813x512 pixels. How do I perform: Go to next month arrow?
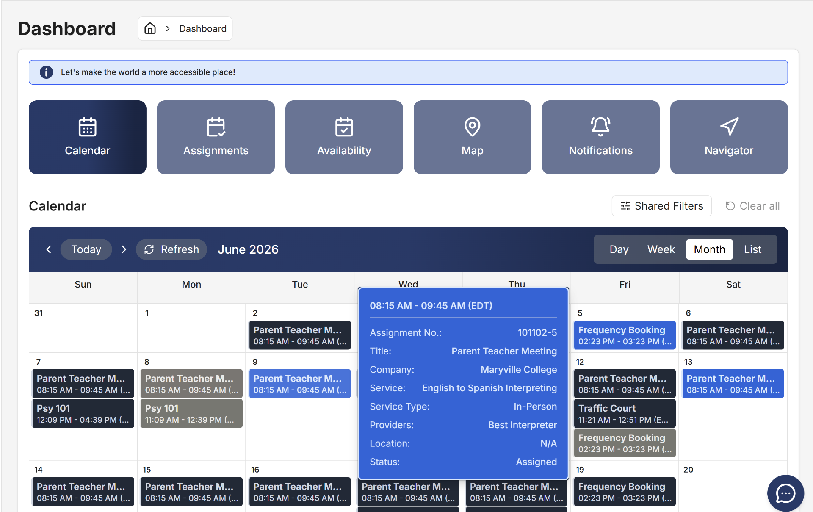(124, 249)
